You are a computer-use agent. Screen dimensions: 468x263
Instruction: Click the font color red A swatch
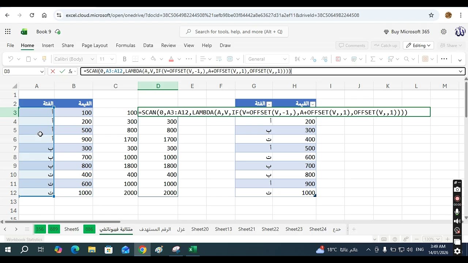(x=171, y=59)
